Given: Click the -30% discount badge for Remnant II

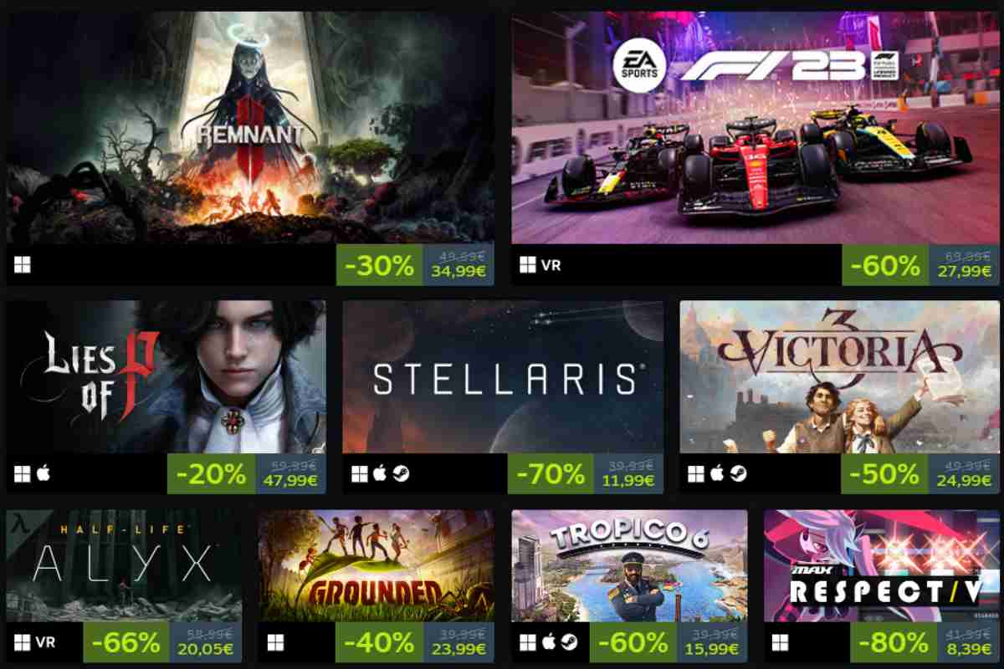Looking at the screenshot, I should pos(380,266).
